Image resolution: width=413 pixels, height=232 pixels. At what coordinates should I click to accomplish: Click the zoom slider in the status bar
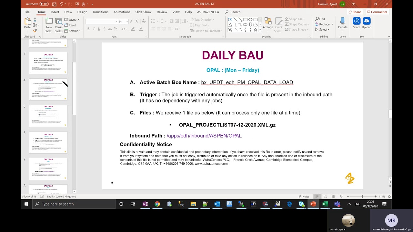[361, 197]
